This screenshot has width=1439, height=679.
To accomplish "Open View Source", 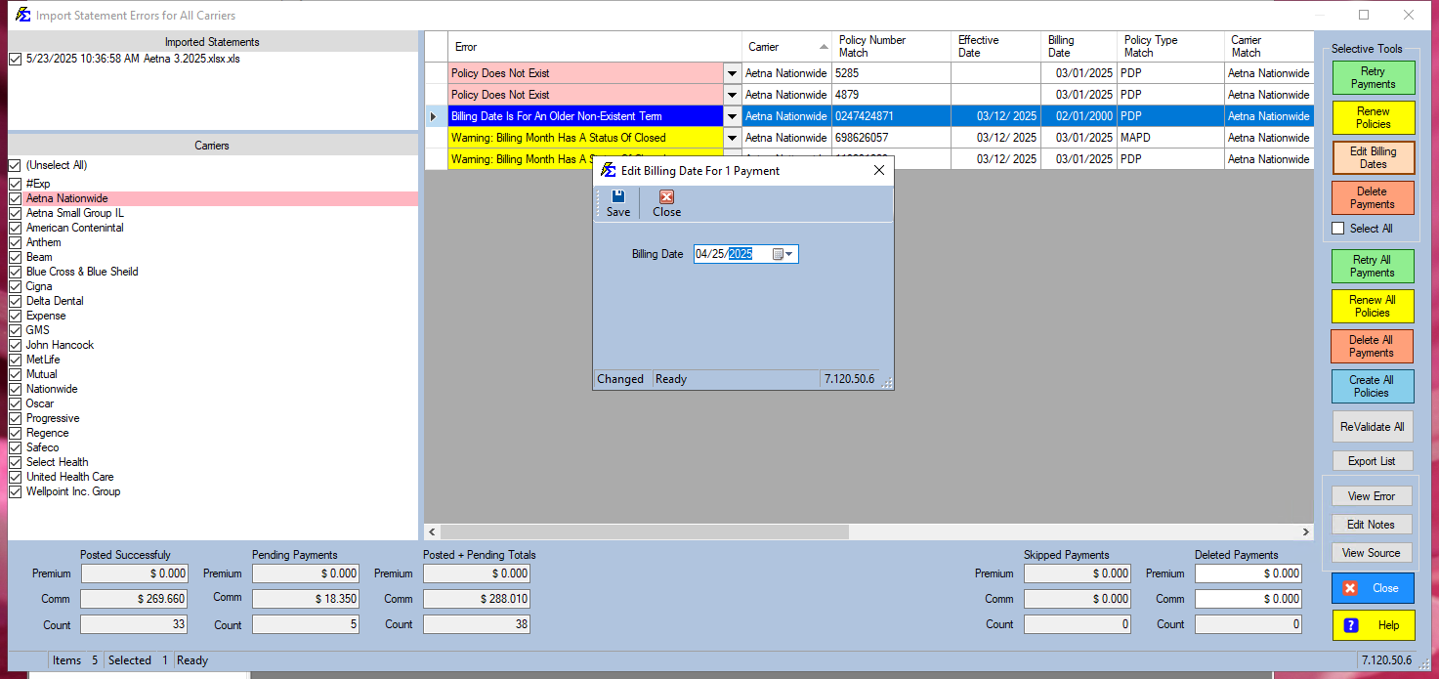I will pos(1371,553).
